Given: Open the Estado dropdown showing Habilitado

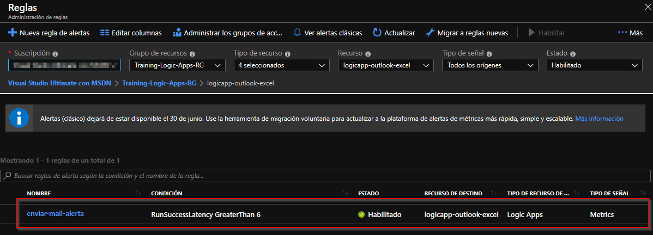Looking at the screenshot, I should pos(594,65).
